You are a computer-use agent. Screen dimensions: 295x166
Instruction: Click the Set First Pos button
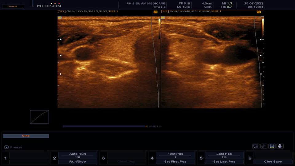point(175,161)
